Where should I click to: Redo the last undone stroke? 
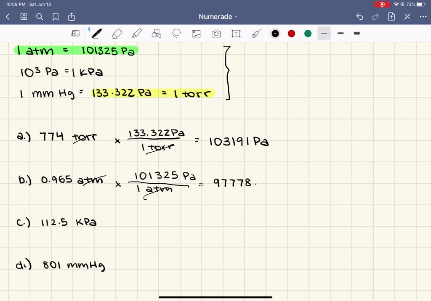(x=375, y=17)
